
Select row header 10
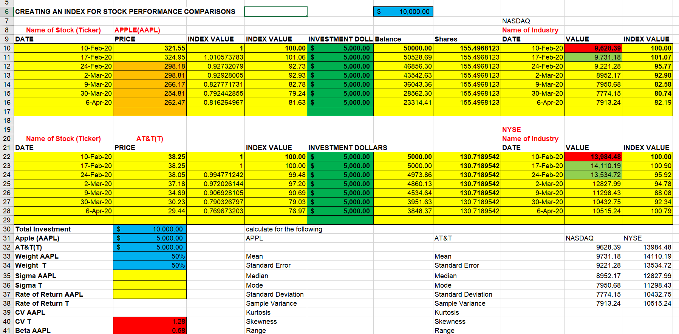tap(7, 48)
